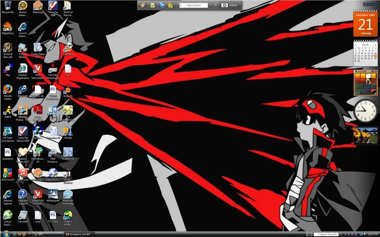Open the Recycle Bin icon
This screenshot has width=380, height=237.
click(8, 7)
